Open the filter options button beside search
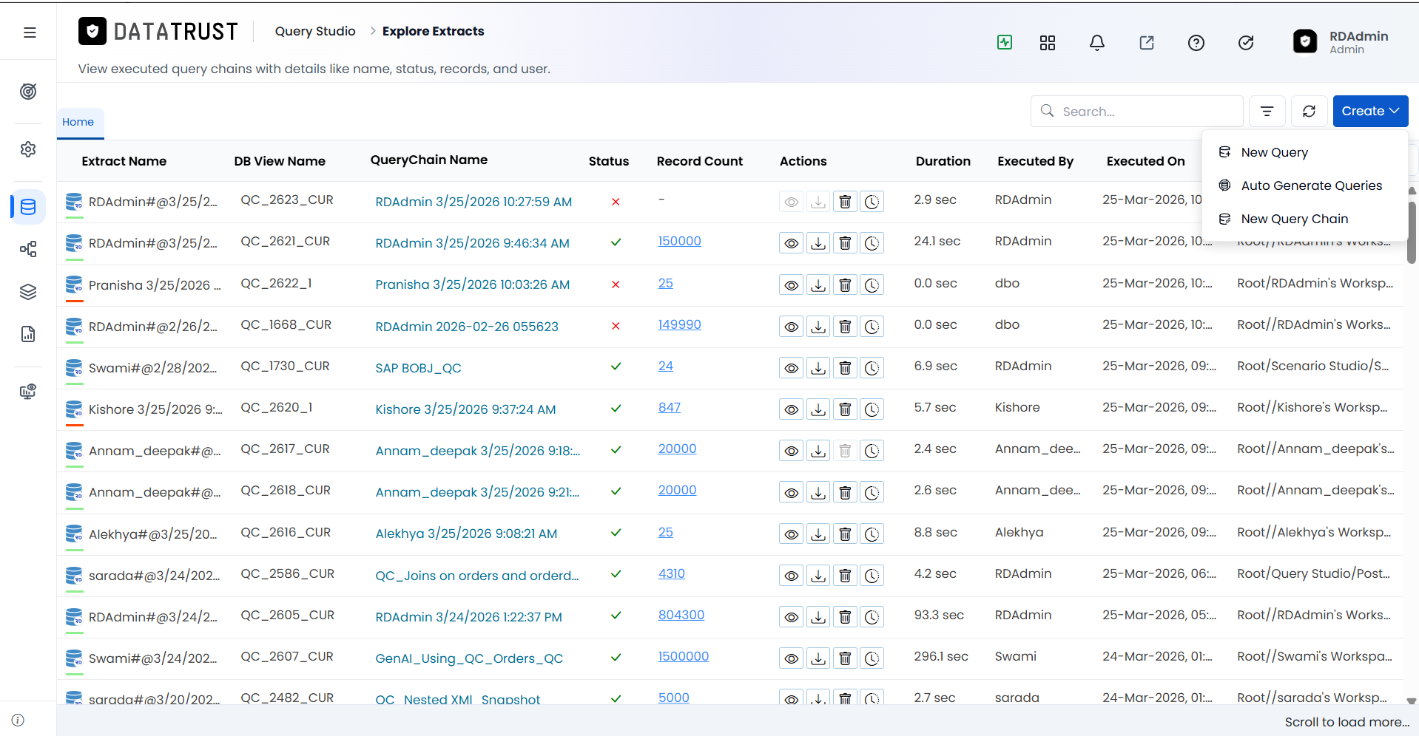The width and height of the screenshot is (1419, 736). (x=1267, y=111)
